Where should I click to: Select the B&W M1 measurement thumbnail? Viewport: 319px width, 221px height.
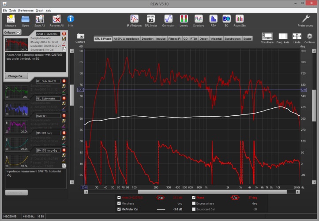point(16,126)
